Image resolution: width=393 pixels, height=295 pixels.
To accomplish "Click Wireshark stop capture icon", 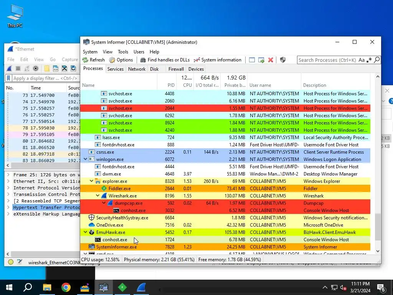I will pos(18,68).
